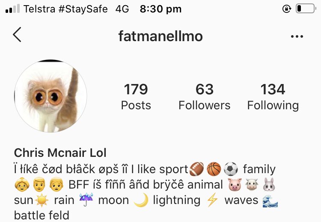Image resolution: width=321 pixels, height=222 pixels.
Task: Tap the cat profile picture
Action: pos(51,96)
